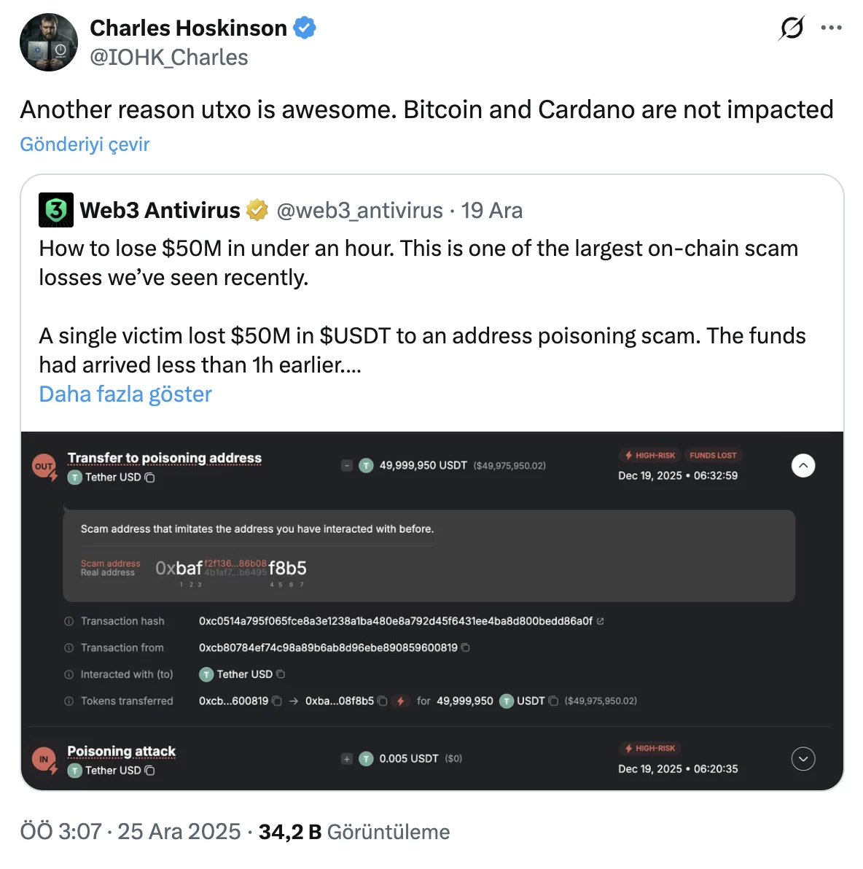Open Charles Hoskinson's profile picture
The width and height of the screenshot is (863, 869).
(49, 42)
